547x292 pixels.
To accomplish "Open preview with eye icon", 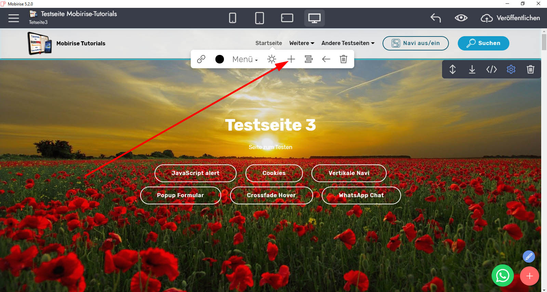I will (461, 18).
